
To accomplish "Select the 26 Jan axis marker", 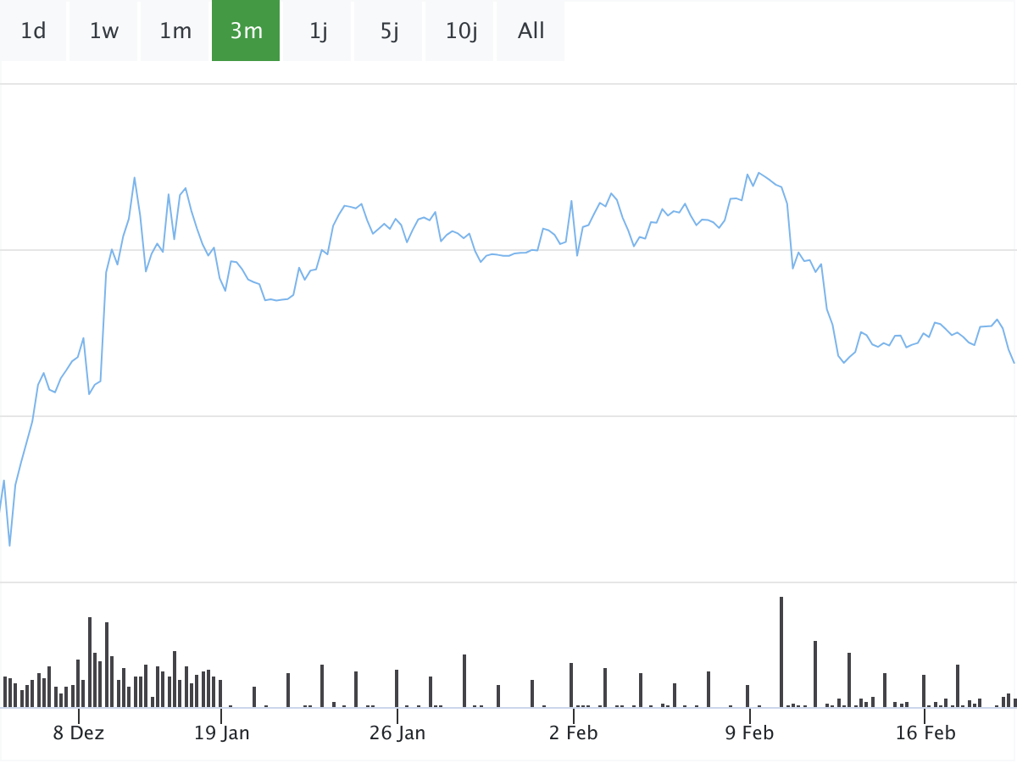I will click(397, 732).
